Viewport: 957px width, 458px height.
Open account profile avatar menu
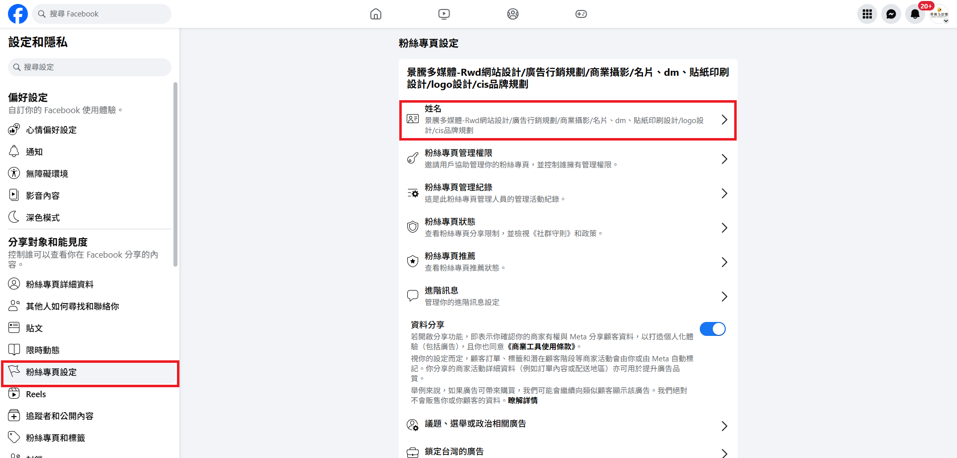click(x=939, y=14)
